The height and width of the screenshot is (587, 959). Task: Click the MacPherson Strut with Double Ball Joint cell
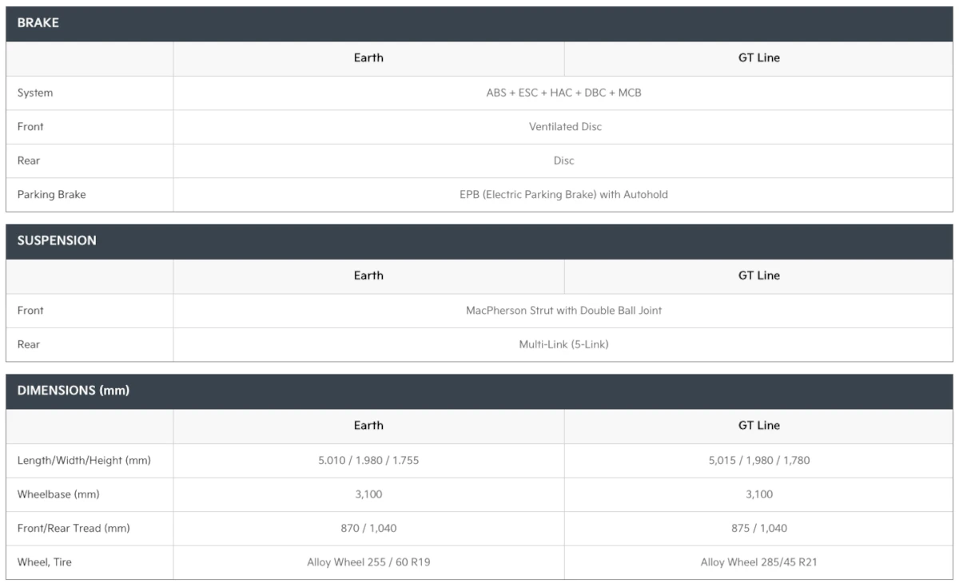pyautogui.click(x=563, y=311)
